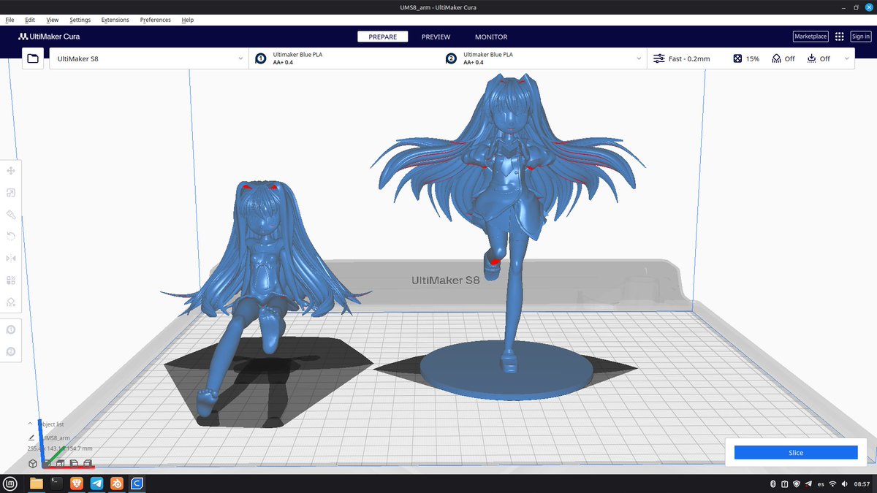Open the Settings menu
877x493 pixels.
[80, 20]
